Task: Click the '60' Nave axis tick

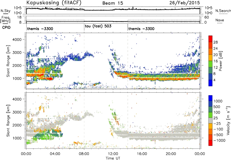Action: tap(206, 17)
